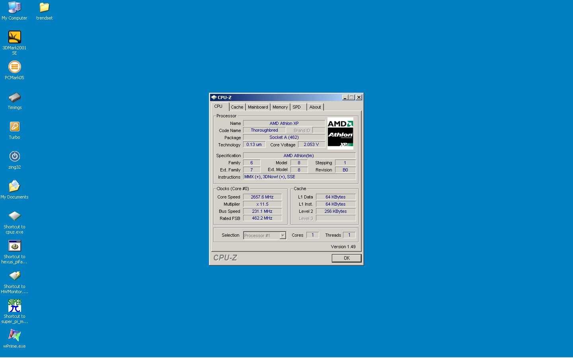Click the L1 Inst. cache value 64 KBytes
573x358 pixels.
tap(335, 204)
